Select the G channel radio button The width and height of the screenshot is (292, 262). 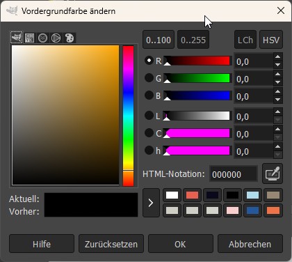149,78
